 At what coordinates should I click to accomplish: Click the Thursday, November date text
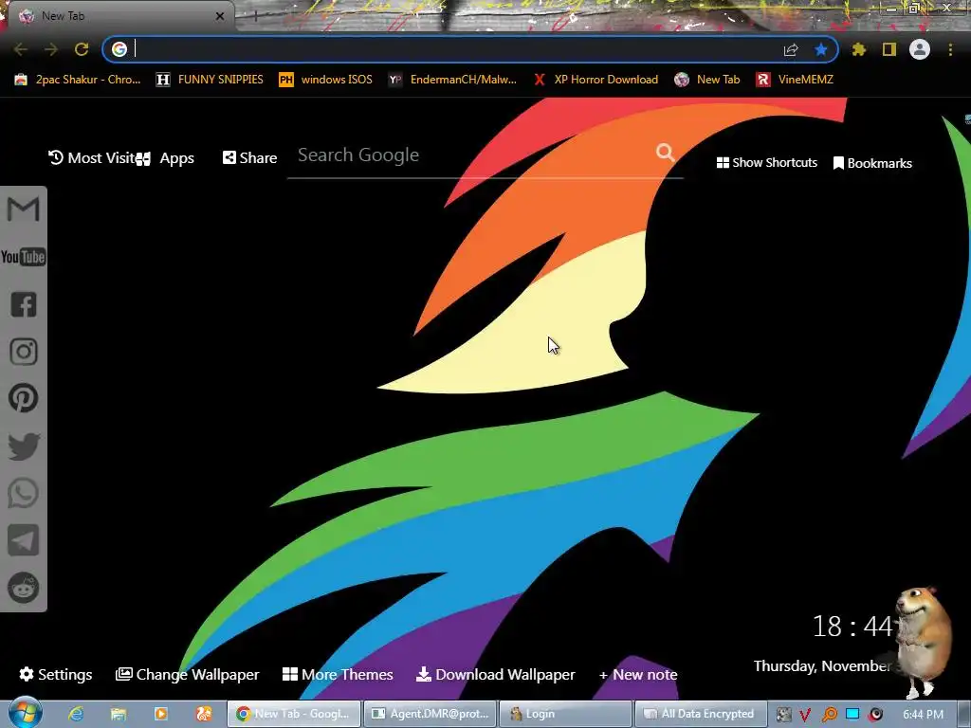(822, 666)
